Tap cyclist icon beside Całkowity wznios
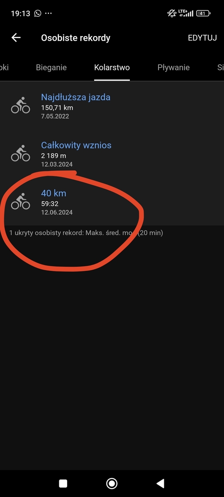This screenshot has height=497, width=224. 20,153
